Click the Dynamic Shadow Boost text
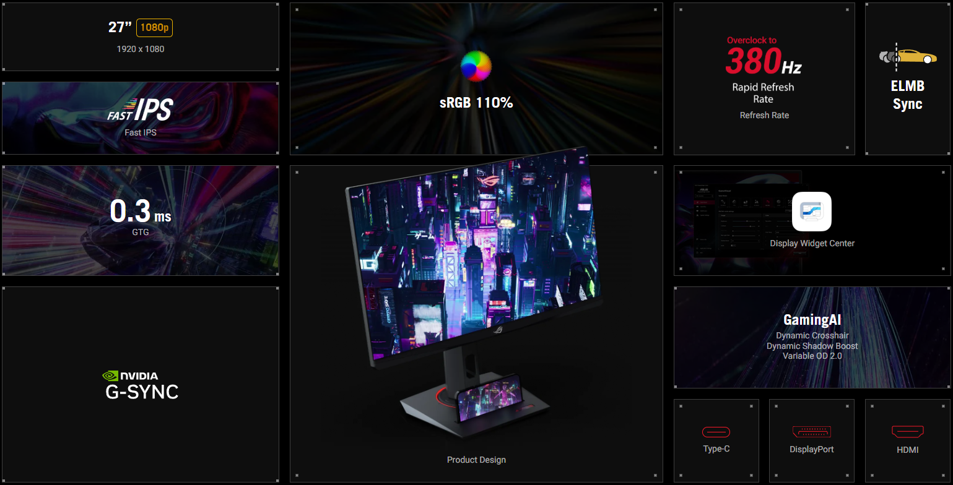This screenshot has height=485, width=953. 812,346
